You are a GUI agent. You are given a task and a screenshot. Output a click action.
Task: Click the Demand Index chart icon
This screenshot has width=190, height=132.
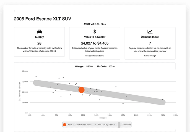point(150,32)
